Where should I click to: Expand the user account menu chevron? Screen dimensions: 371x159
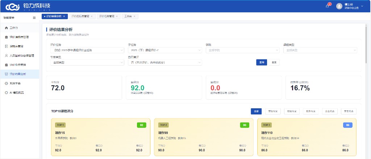(x=362, y=6)
